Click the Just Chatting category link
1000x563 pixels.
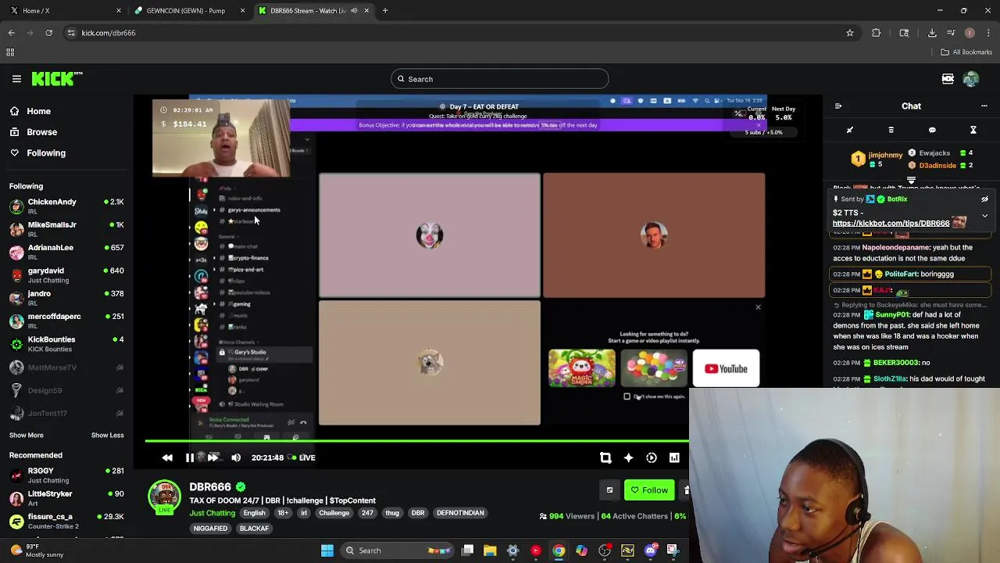click(x=212, y=513)
